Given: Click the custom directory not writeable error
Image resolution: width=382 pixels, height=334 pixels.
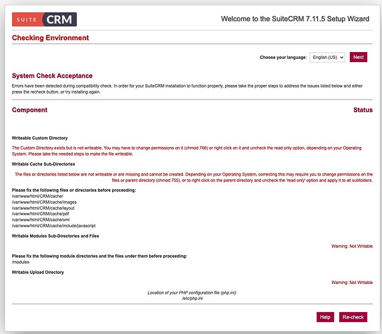Looking at the screenshot, I should [x=186, y=151].
